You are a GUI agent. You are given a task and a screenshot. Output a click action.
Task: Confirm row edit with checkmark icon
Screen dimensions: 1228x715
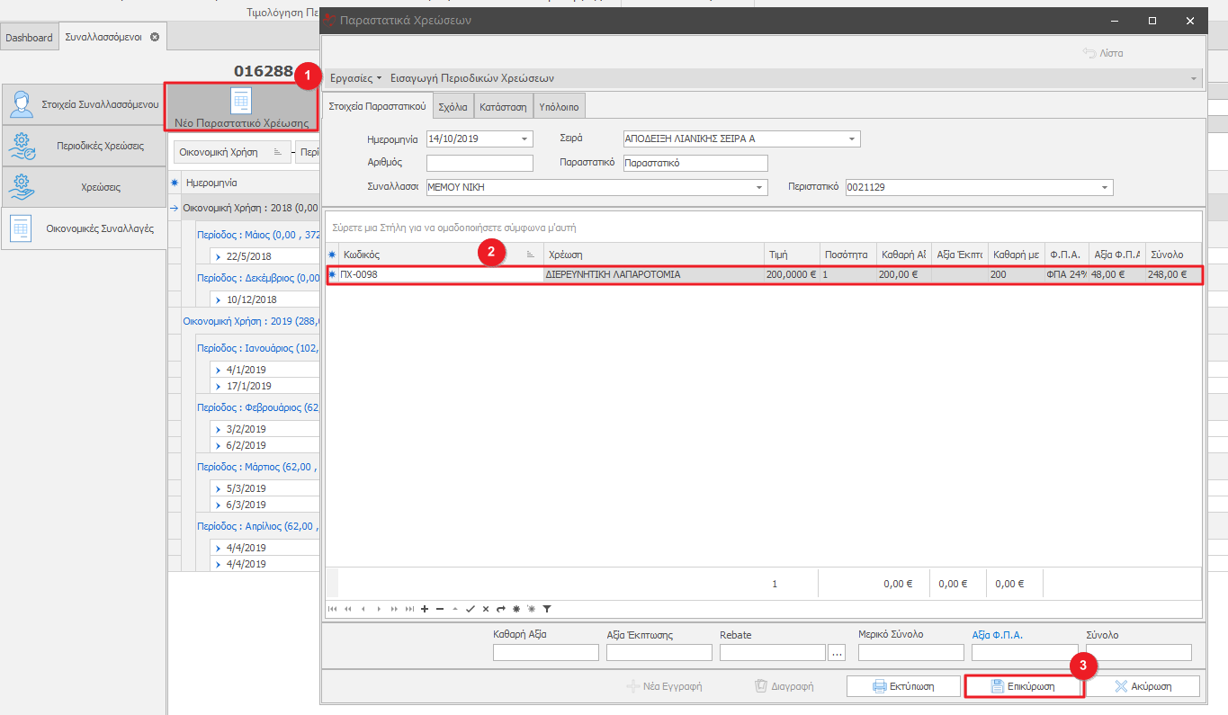[470, 609]
